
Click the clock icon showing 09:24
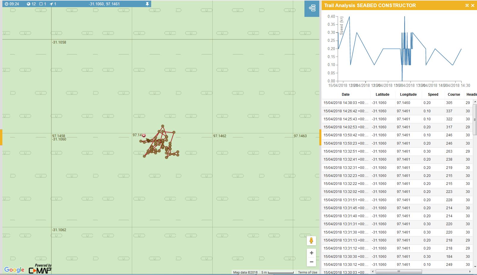point(7,4)
